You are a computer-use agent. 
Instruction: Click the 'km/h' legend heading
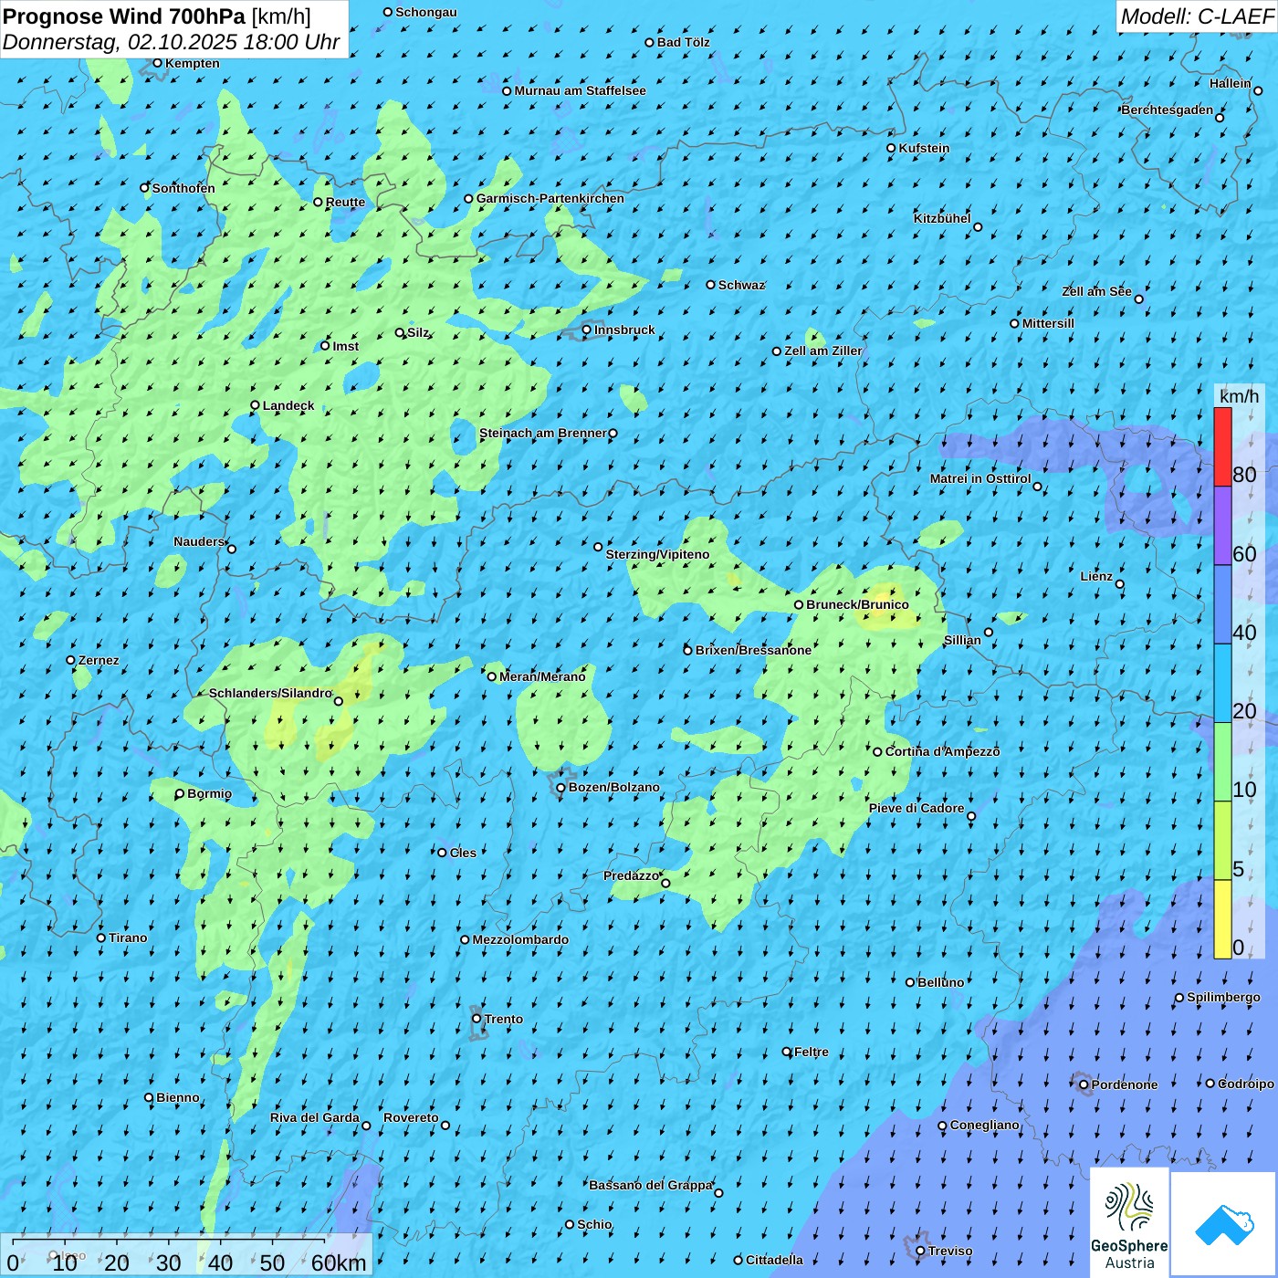click(1239, 396)
